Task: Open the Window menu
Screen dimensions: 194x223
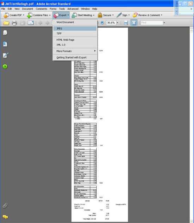Action: point(85,9)
